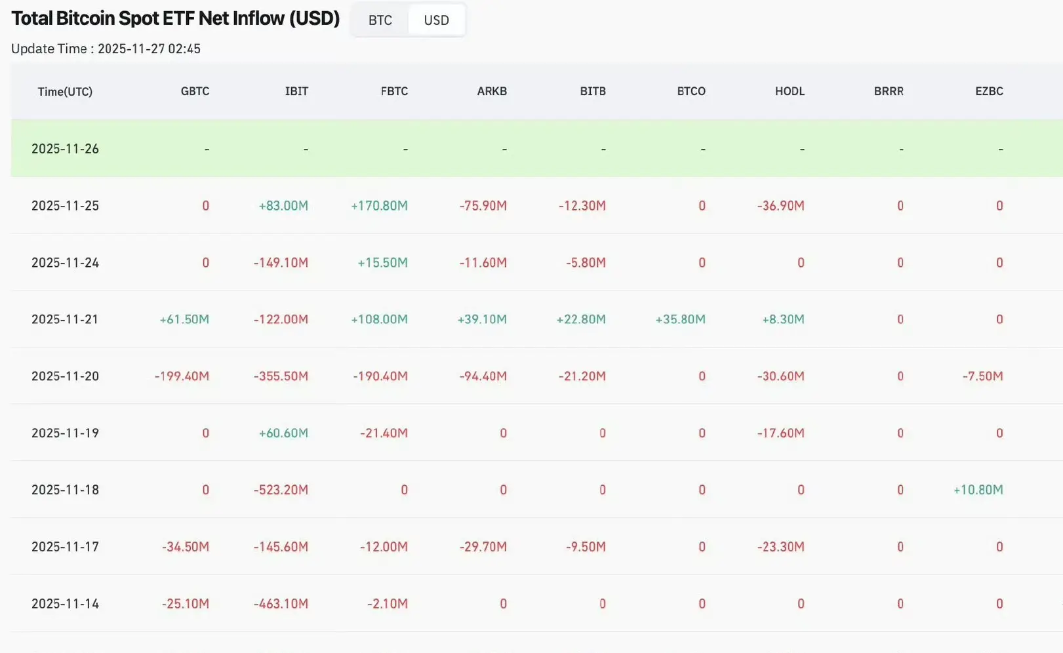Click the +170.80M FBTC value
Screen dimensions: 1063x653
tap(379, 206)
